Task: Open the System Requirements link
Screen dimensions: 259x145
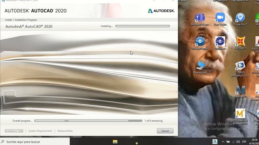Action: coord(40,131)
